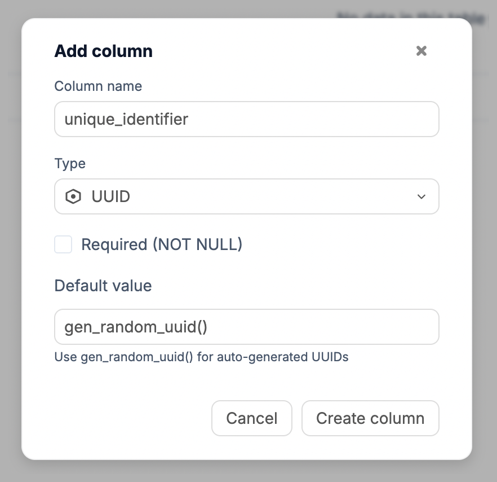Click the Type field label

pyautogui.click(x=70, y=164)
